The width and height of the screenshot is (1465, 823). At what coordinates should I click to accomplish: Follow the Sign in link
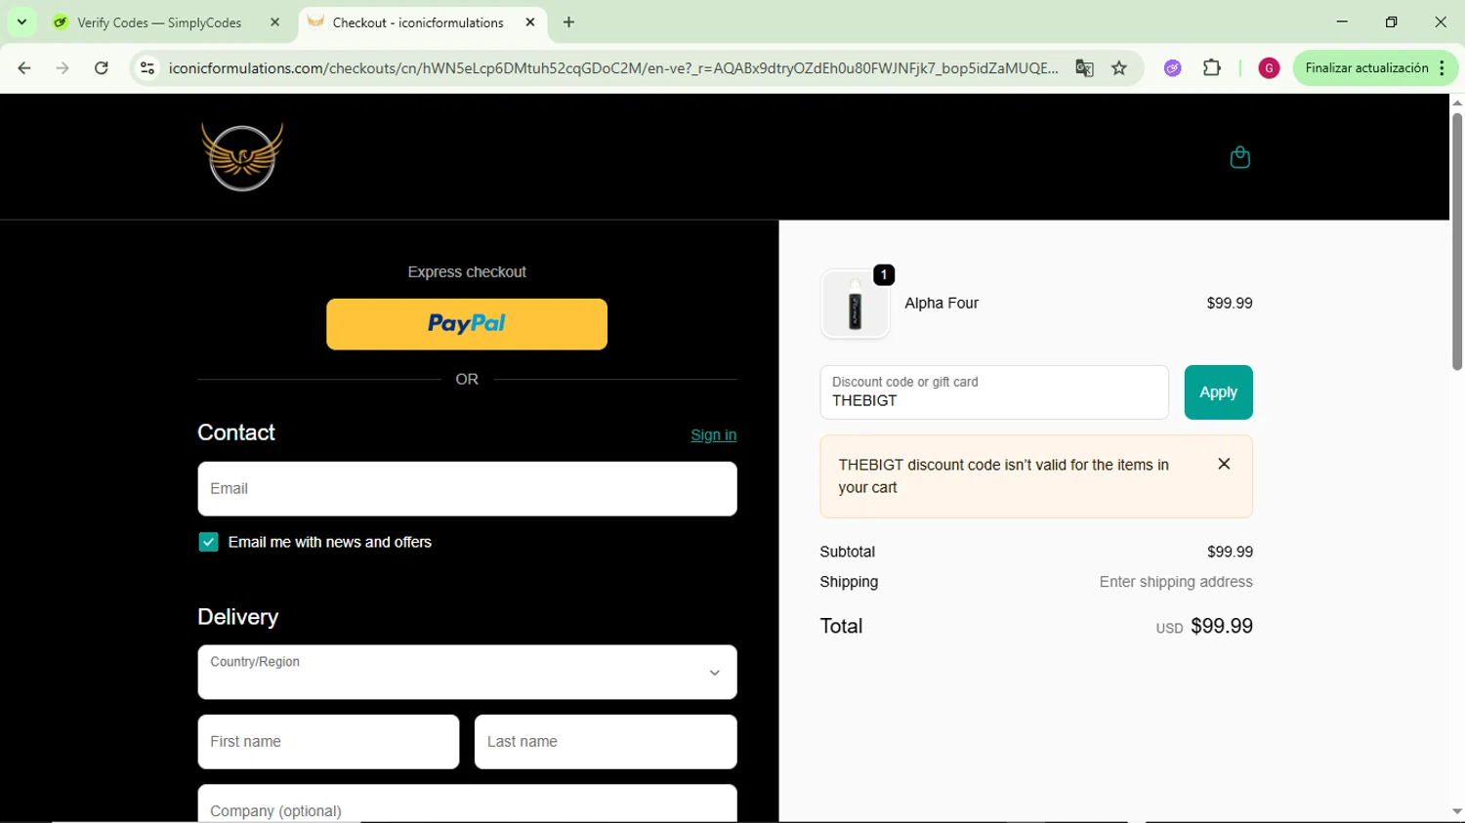click(713, 435)
